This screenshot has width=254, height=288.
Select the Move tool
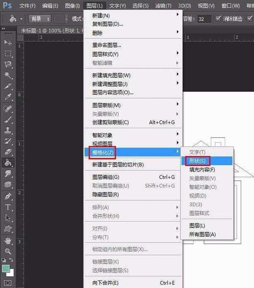pos(8,42)
